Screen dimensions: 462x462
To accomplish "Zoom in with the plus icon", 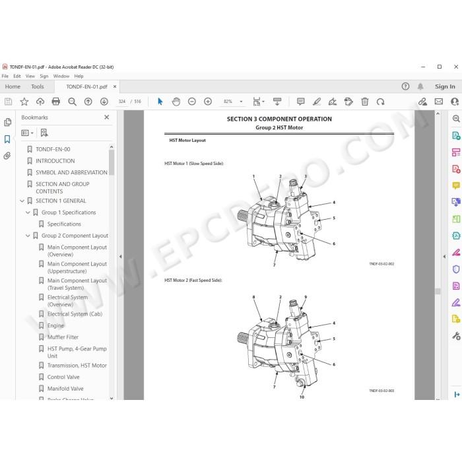I will (x=208, y=102).
